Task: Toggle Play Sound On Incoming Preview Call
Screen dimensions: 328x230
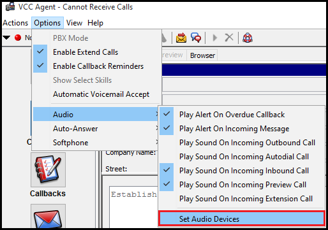Action: (242, 185)
